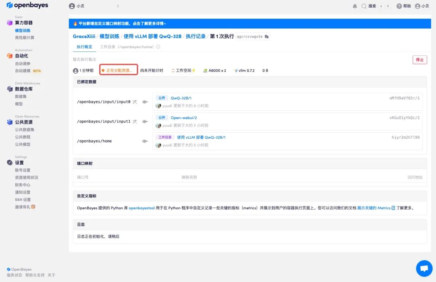
Task: Click the 暂无执行备注 note field
Action: 84,59
